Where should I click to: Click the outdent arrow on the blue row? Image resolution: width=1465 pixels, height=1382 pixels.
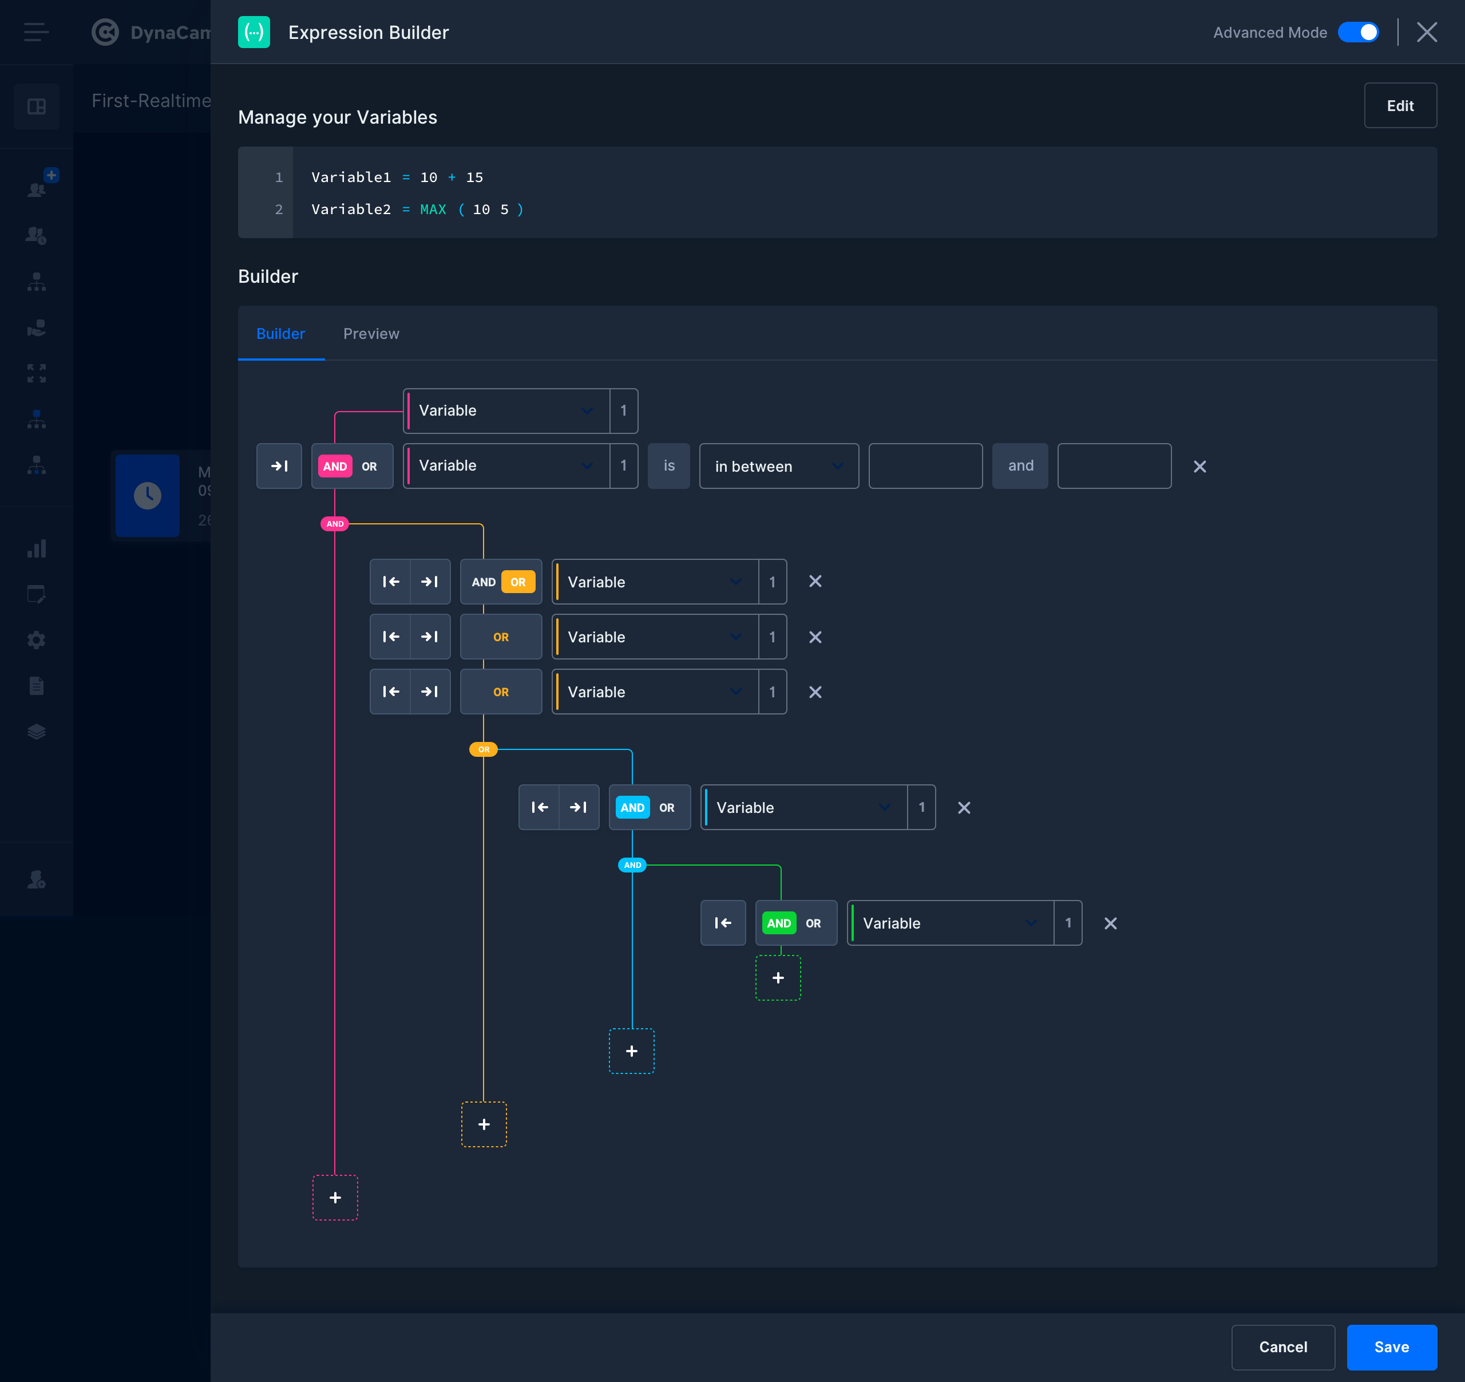tap(539, 807)
